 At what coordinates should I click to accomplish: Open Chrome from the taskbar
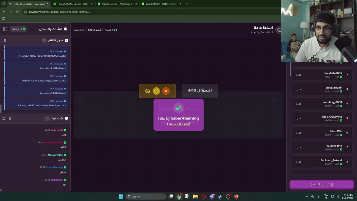179,197
